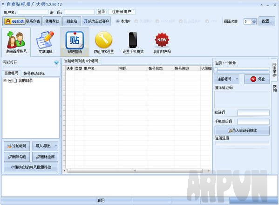
Task: Click the 帐号状态 column header
Action: click(x=161, y=68)
